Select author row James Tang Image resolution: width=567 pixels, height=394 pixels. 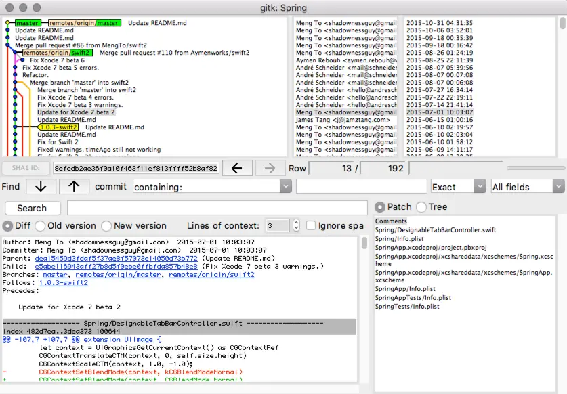[343, 120]
